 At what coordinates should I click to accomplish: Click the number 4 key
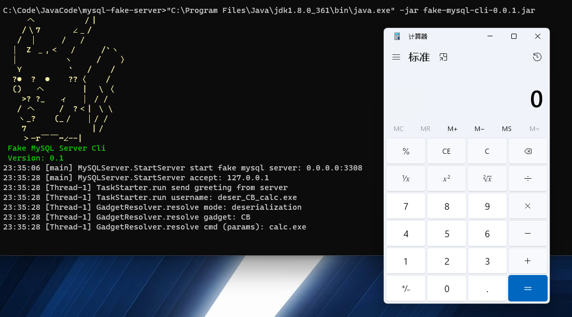406,234
